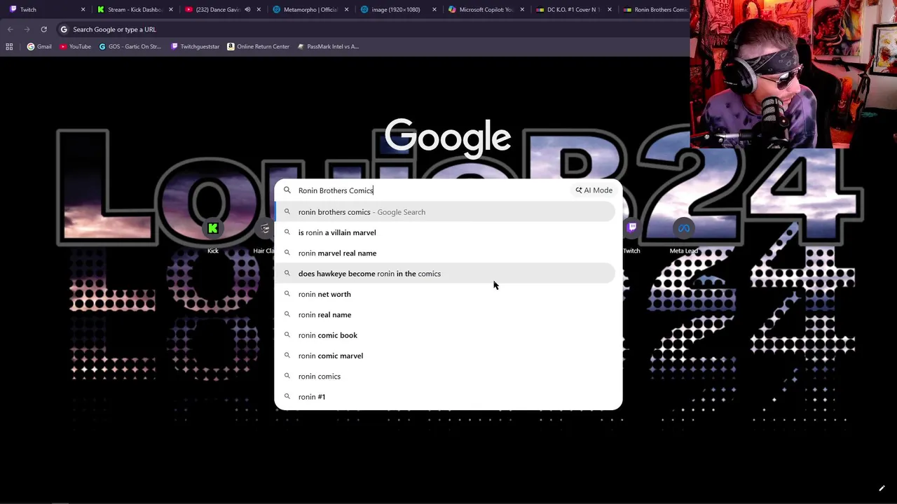Select 'does hawkeye become ronin in the comics'
The width and height of the screenshot is (897, 504).
(445, 274)
